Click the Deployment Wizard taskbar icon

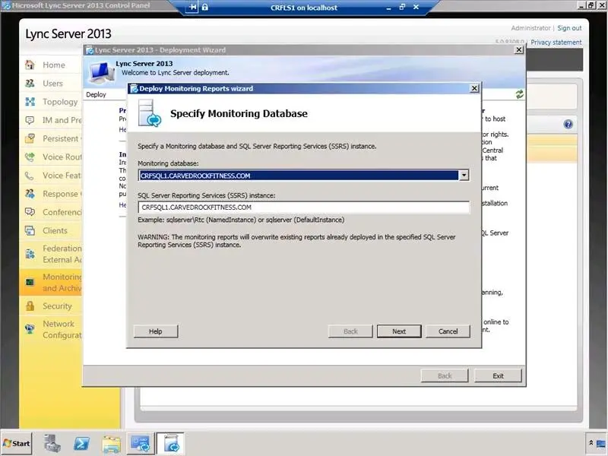tap(170, 443)
